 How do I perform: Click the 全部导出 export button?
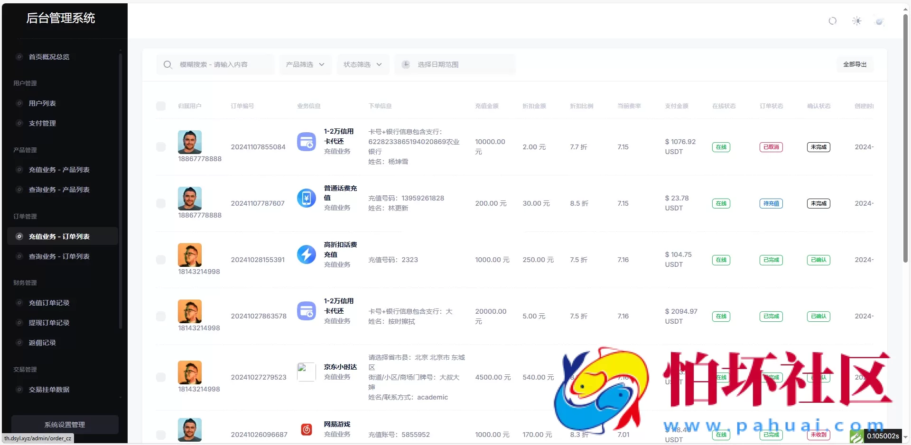pyautogui.click(x=855, y=64)
